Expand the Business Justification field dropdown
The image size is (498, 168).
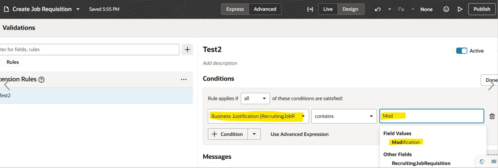303,116
